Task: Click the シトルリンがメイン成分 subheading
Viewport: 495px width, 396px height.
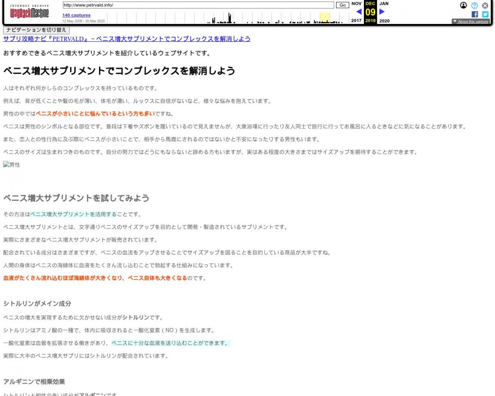Action: pyautogui.click(x=37, y=304)
